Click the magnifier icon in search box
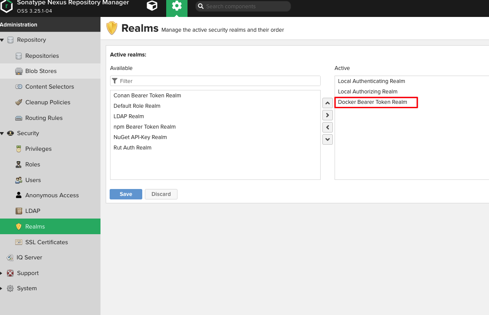This screenshot has width=489, height=315. [201, 6]
